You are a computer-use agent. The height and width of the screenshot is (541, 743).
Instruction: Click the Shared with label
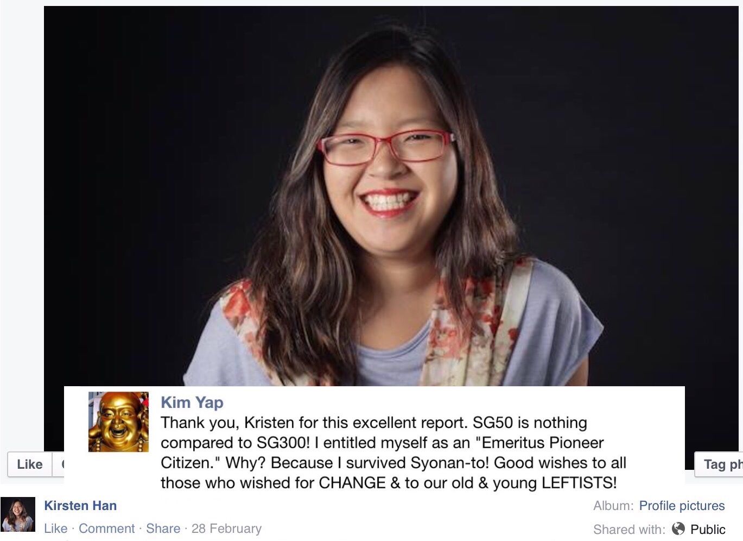(x=629, y=529)
